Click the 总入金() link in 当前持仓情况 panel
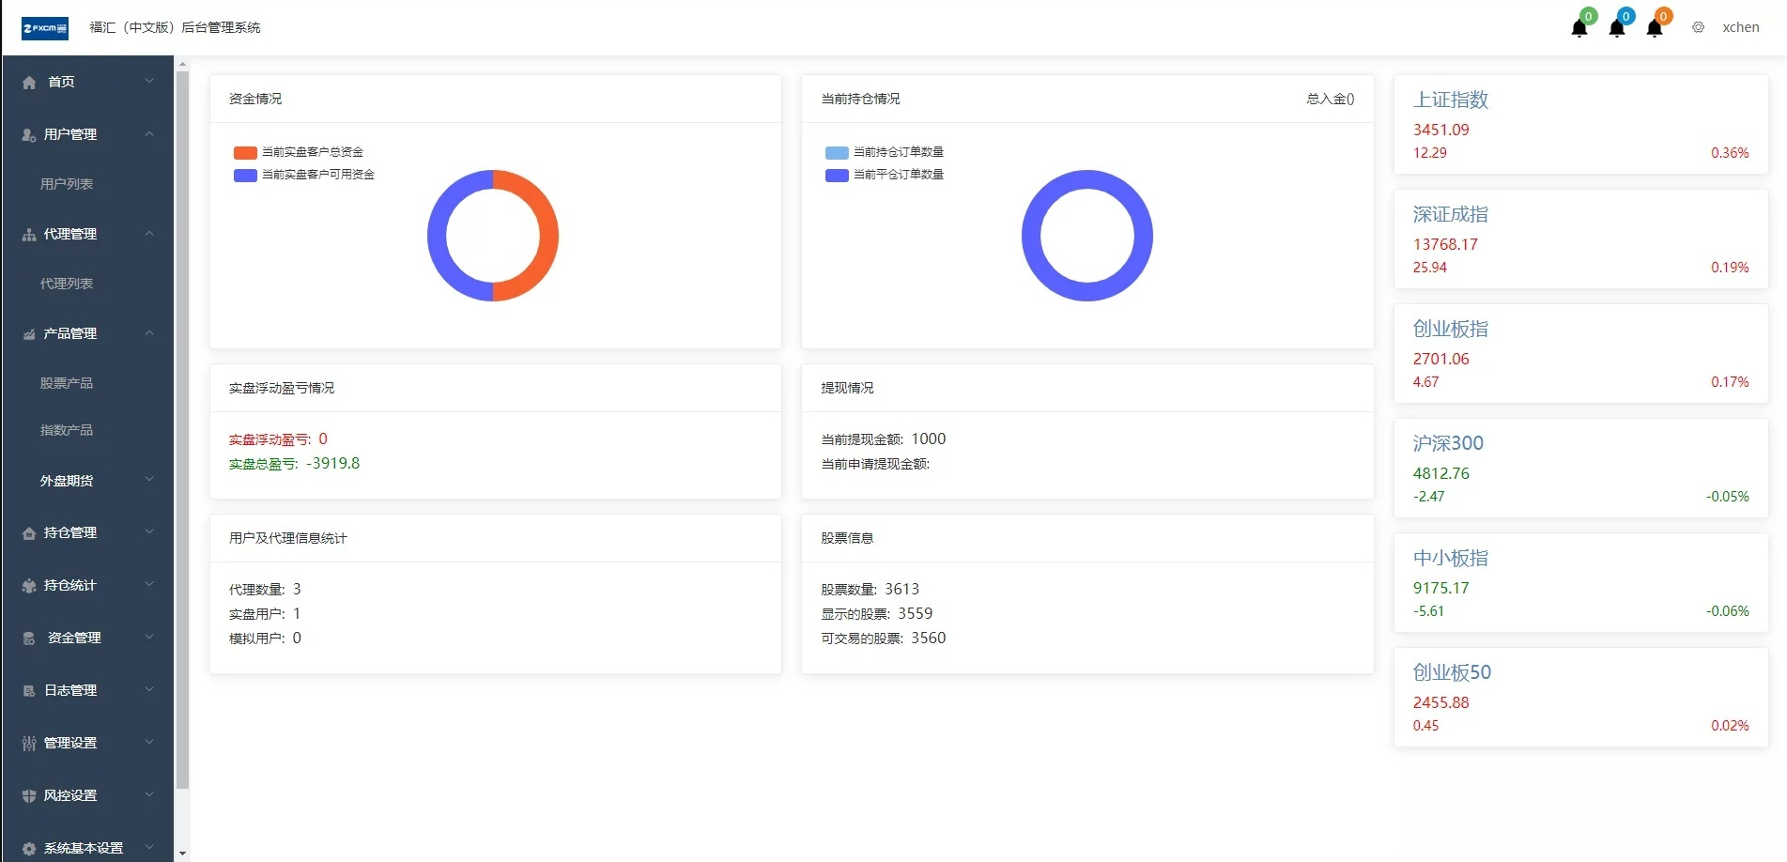The image size is (1787, 862). tap(1328, 99)
